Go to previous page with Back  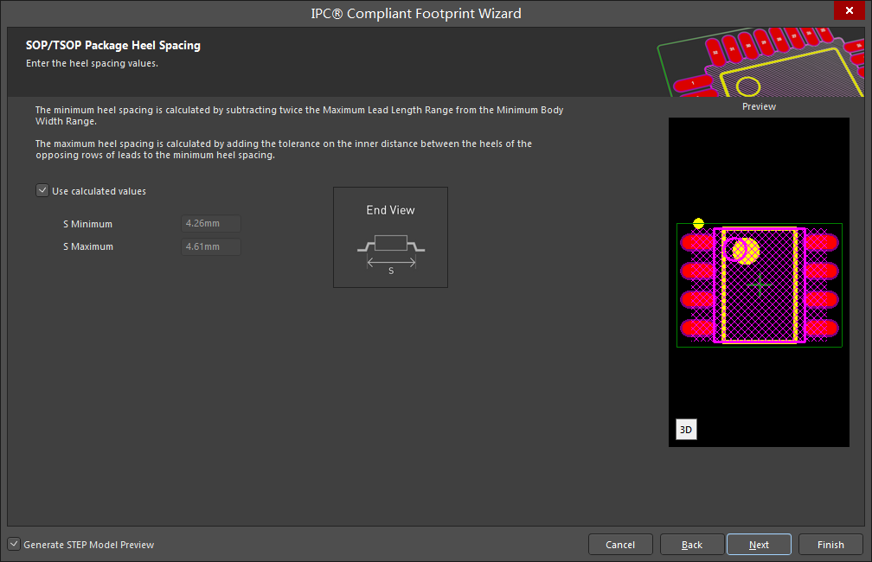tap(691, 545)
